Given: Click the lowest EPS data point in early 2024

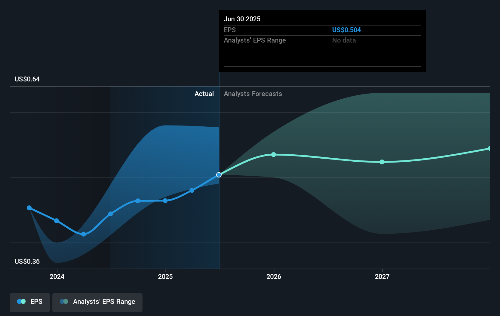Looking at the screenshot, I should 84,234.
